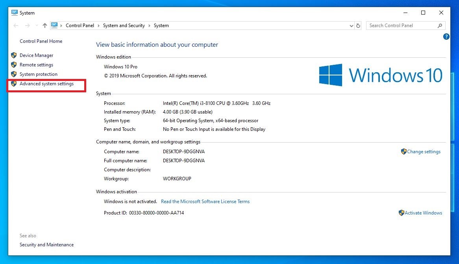Viewport: 459px width, 264px height.
Task: Expand chevron after Control Panel breadcrumb
Action: (98, 26)
